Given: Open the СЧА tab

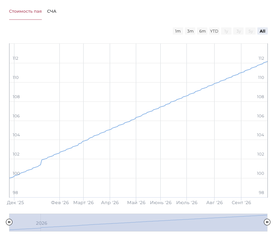Looking at the screenshot, I should [52, 11].
